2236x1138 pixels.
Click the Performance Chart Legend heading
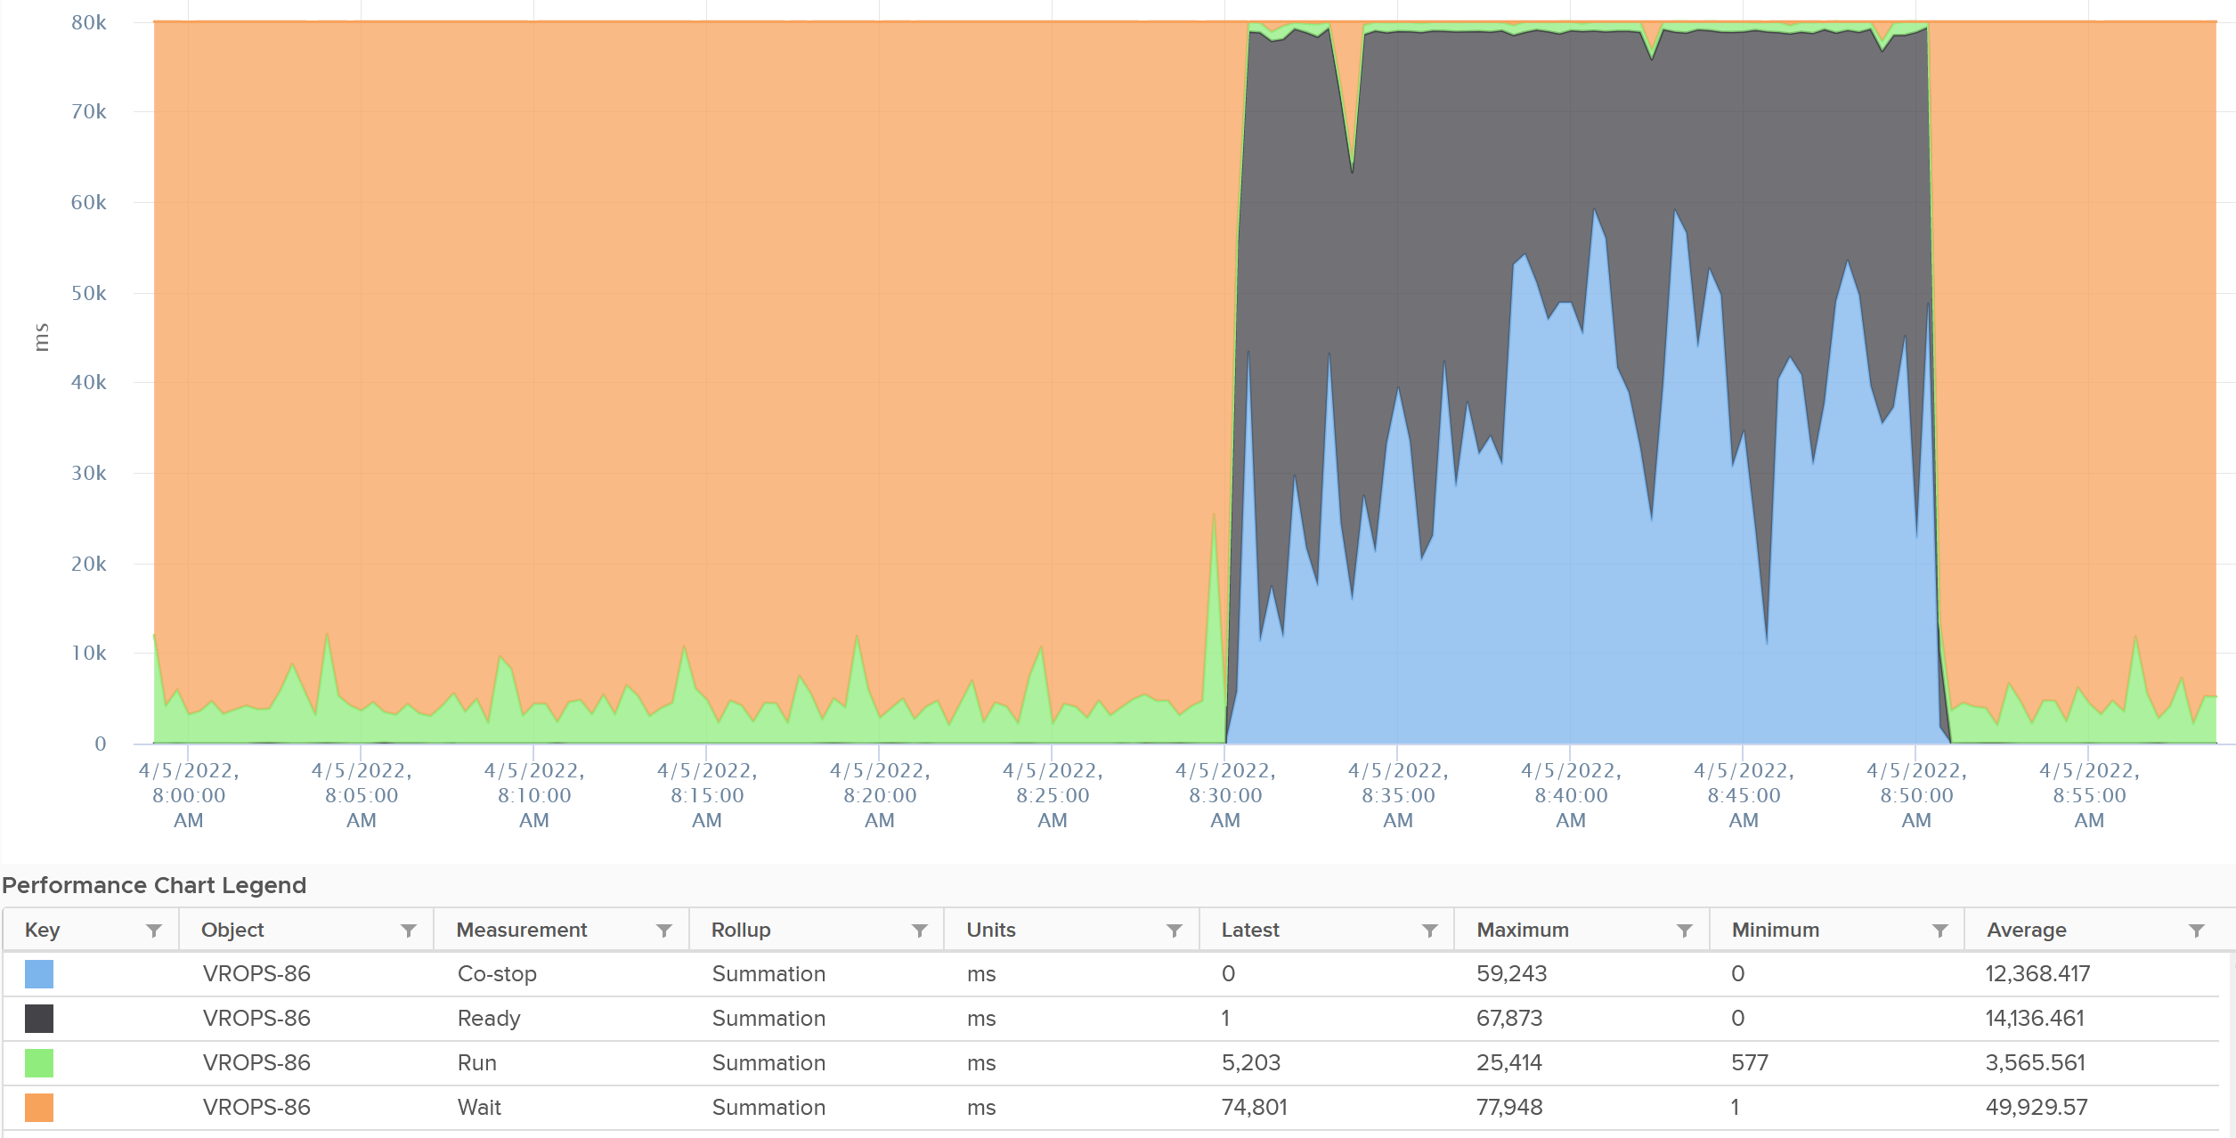pos(154,886)
